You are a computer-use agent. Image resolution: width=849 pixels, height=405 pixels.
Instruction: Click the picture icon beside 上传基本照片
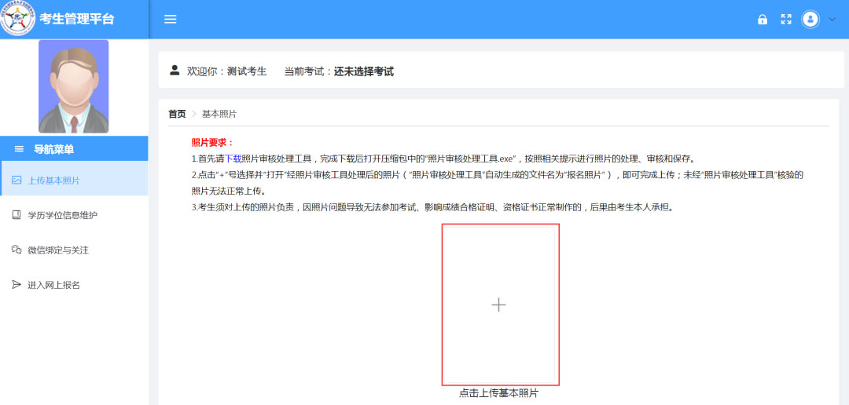coord(17,181)
